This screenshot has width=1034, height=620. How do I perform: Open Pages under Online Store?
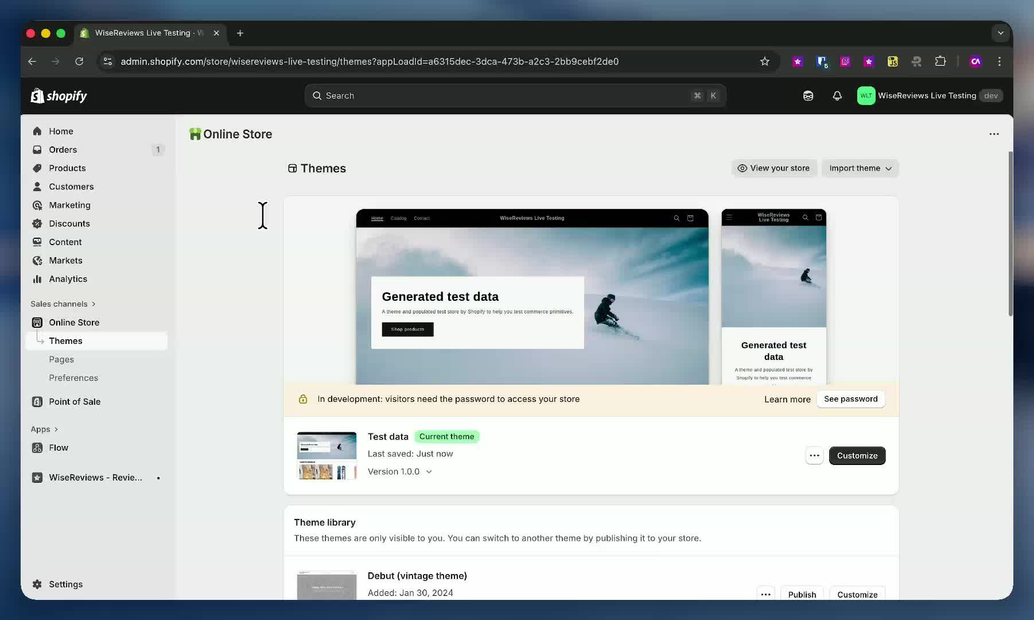pos(61,359)
